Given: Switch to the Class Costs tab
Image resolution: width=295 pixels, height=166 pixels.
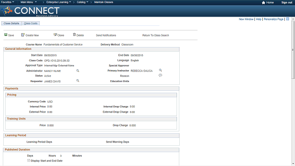Looking at the screenshot, I should point(31,24).
